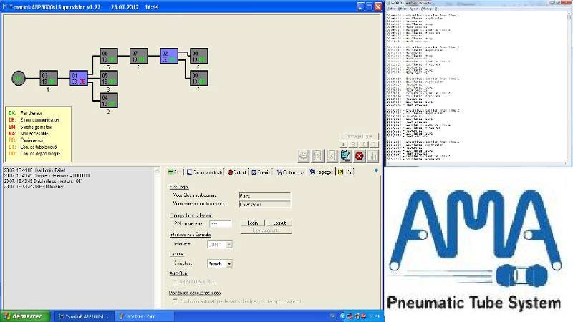Click the scroll-up arrow of the event log
573x322 pixels.
[158, 170]
